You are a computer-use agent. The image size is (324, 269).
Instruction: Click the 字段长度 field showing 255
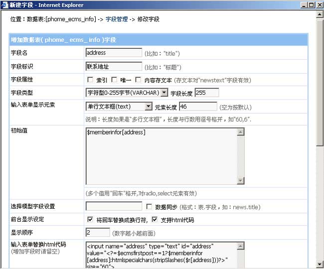pos(206,93)
